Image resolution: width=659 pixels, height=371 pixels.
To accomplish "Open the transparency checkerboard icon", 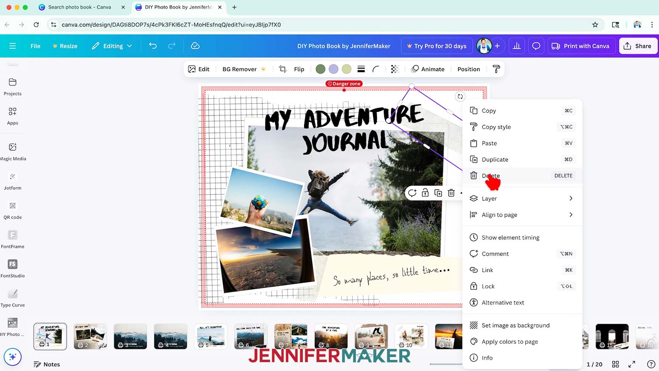I will point(395,69).
